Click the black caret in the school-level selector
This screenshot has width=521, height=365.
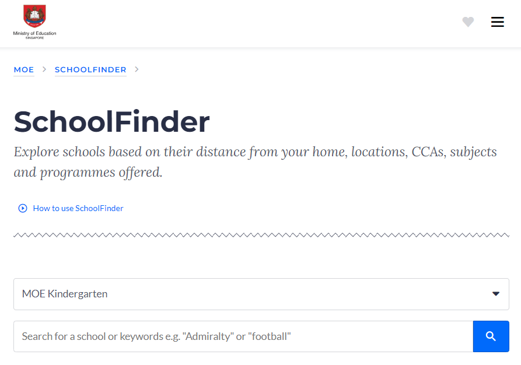(x=496, y=294)
